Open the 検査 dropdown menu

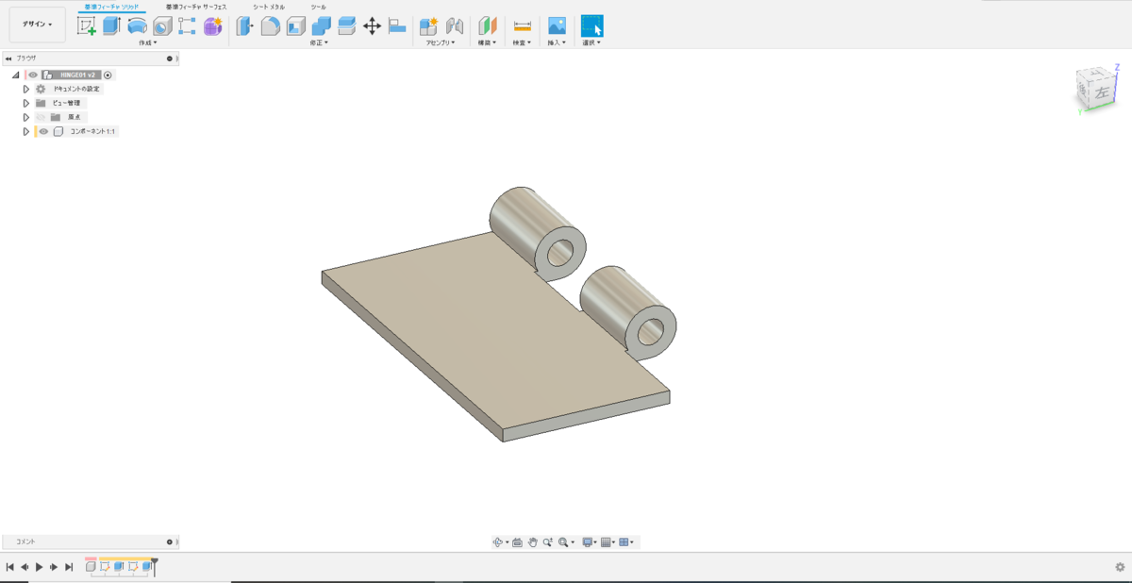point(522,42)
